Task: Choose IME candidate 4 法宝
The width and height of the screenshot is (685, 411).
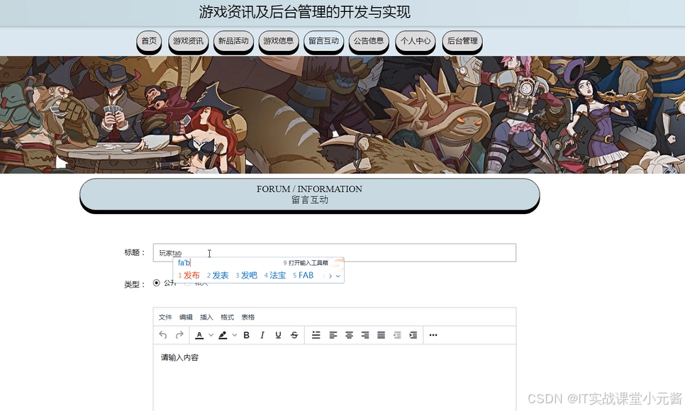Action: pos(275,275)
